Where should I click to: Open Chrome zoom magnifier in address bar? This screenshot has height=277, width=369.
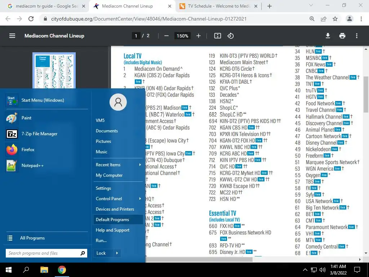pyautogui.click(x=312, y=19)
